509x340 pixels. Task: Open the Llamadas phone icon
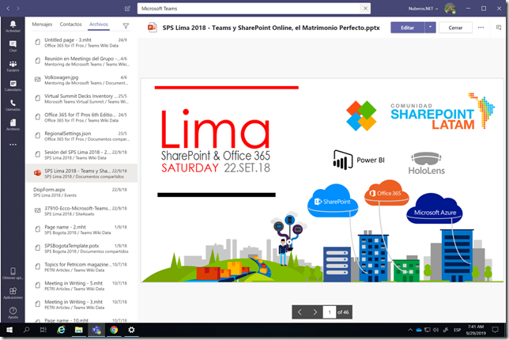click(13, 105)
